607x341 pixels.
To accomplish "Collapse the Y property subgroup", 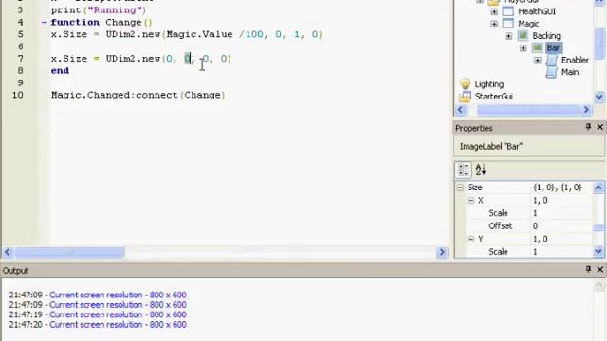I will tap(470, 239).
